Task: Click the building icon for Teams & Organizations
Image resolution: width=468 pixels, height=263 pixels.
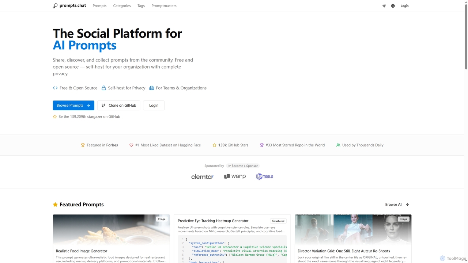Action: click(x=152, y=88)
